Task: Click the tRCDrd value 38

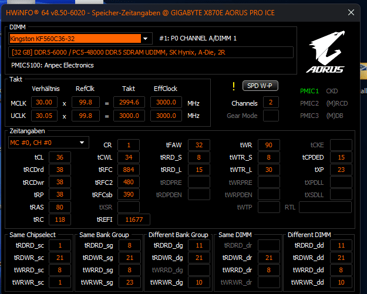Action: click(60, 170)
